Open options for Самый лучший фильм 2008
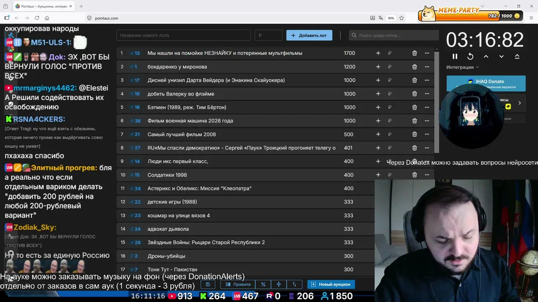 click(427, 134)
